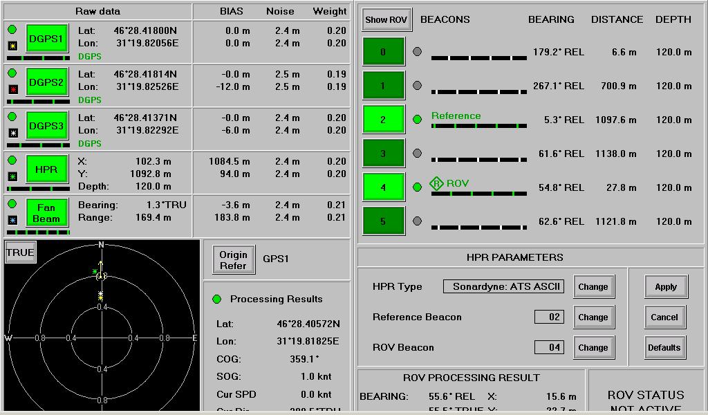Click the yellow star marker icon under DGPS1
708x415 pixels.
coord(12,46)
